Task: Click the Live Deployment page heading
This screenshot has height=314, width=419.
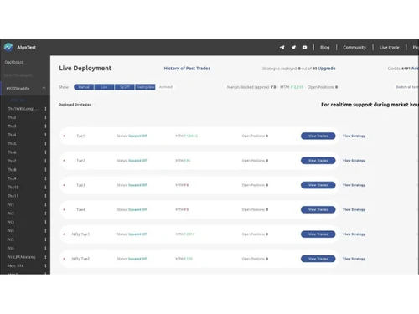Action: [85, 68]
